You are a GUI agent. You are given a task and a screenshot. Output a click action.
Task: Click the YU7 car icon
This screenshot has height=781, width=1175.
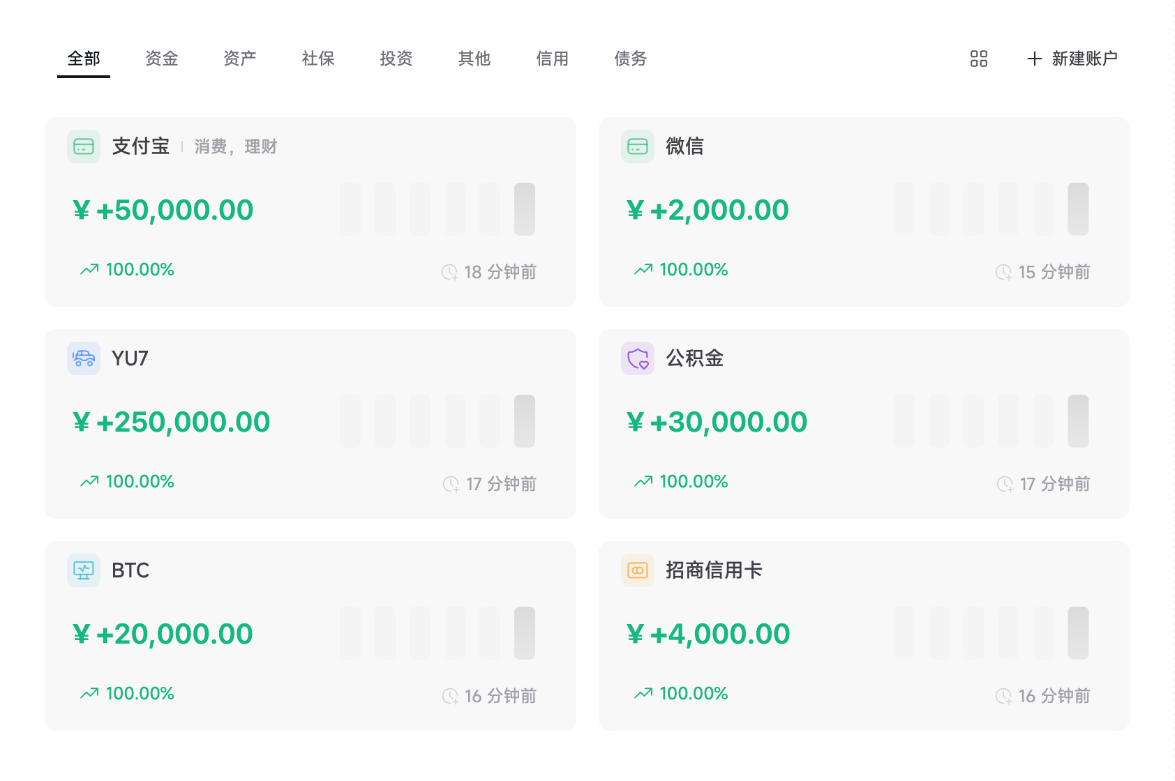[x=84, y=358]
